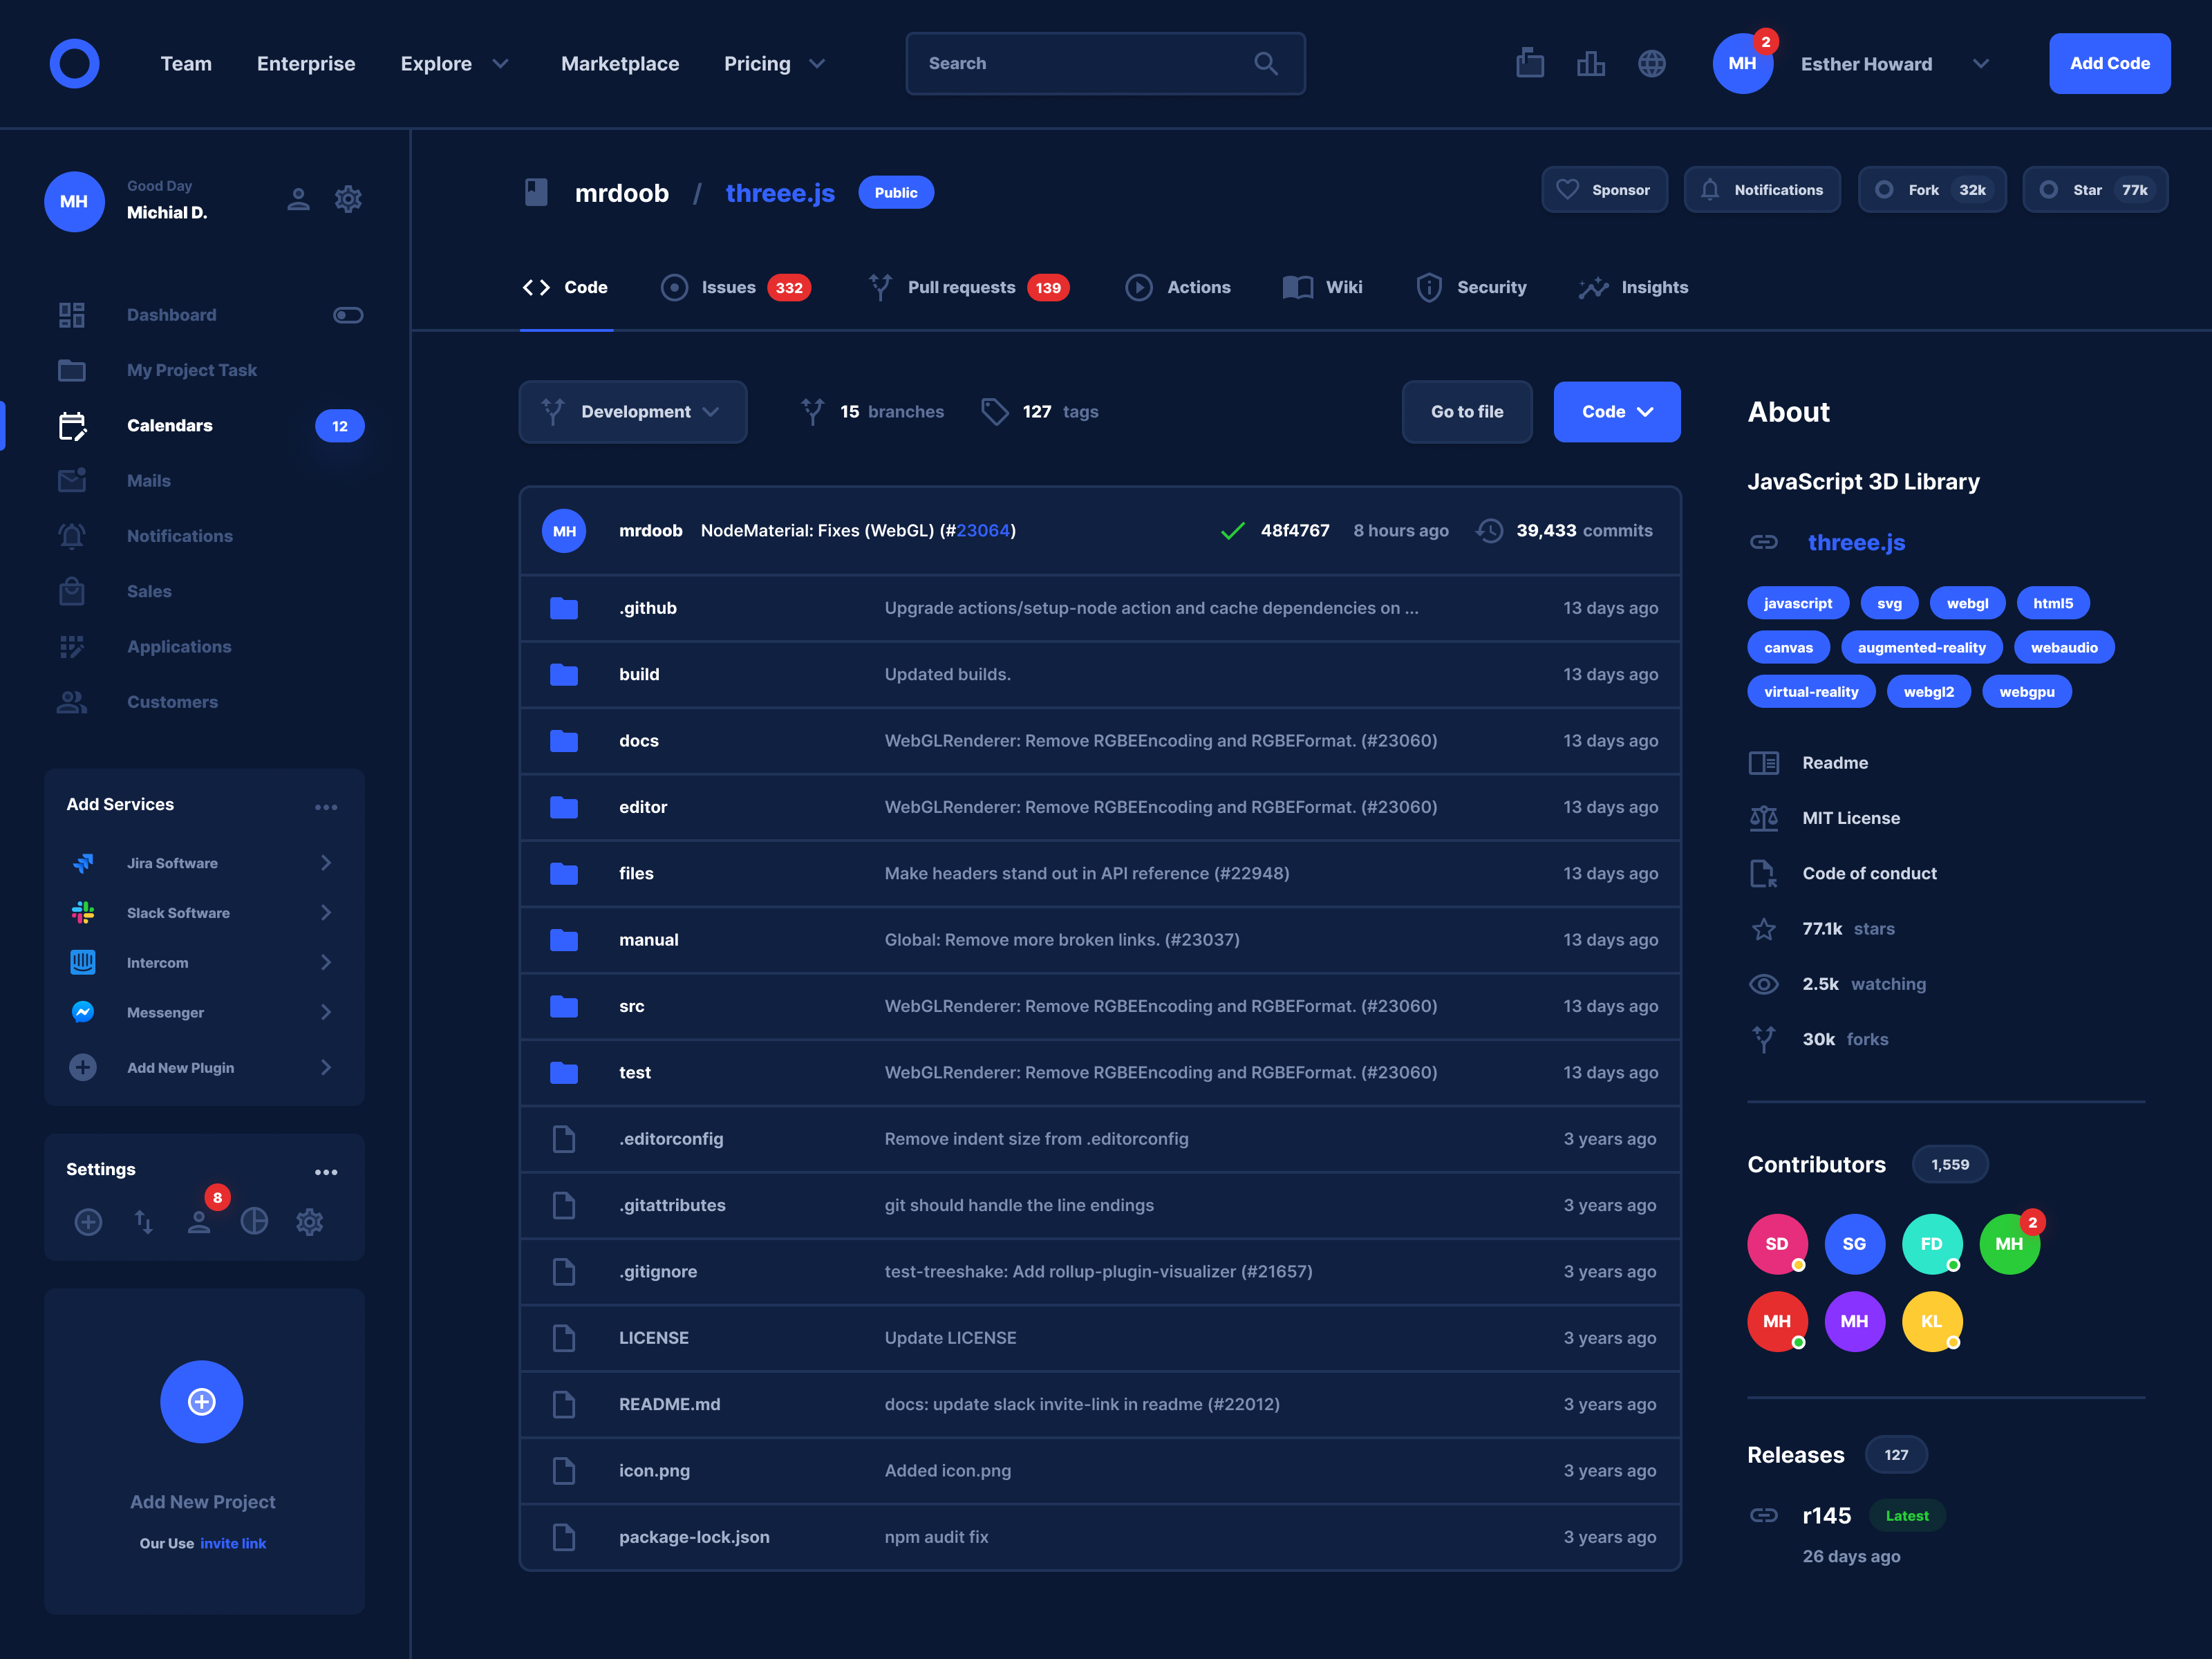2212x1659 pixels.
Task: Click the green check status icon
Action: (x=1232, y=530)
